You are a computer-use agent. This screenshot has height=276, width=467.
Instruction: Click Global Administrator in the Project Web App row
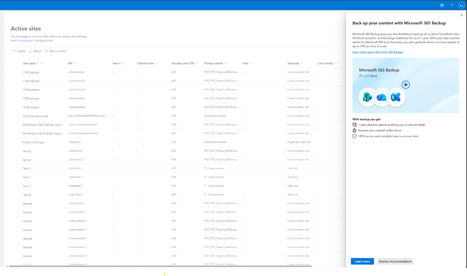tap(215, 142)
